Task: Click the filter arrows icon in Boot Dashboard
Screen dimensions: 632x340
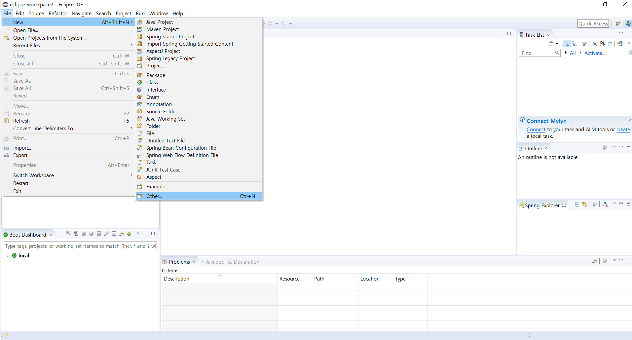Action: (x=122, y=234)
